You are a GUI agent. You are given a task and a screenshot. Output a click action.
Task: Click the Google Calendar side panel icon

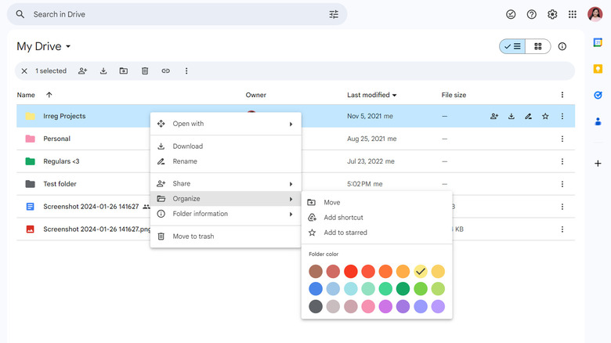(x=598, y=43)
